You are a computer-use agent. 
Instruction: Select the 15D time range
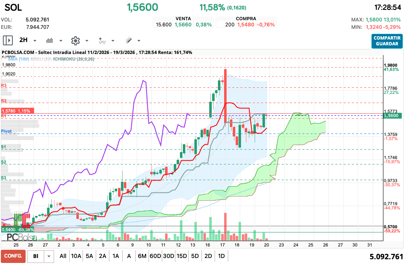pos(182,256)
